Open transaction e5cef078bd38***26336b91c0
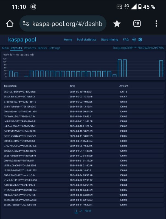Viewport: 166px width, 219px height. (x=20, y=205)
